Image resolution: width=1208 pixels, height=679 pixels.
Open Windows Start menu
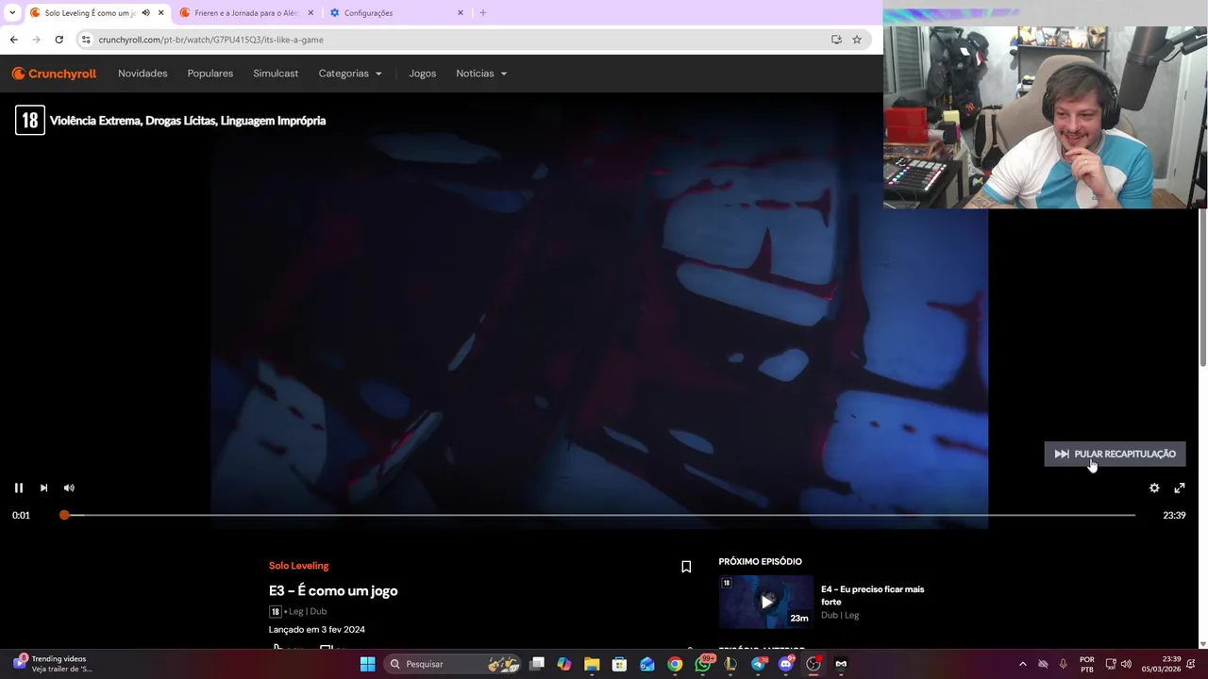click(367, 664)
